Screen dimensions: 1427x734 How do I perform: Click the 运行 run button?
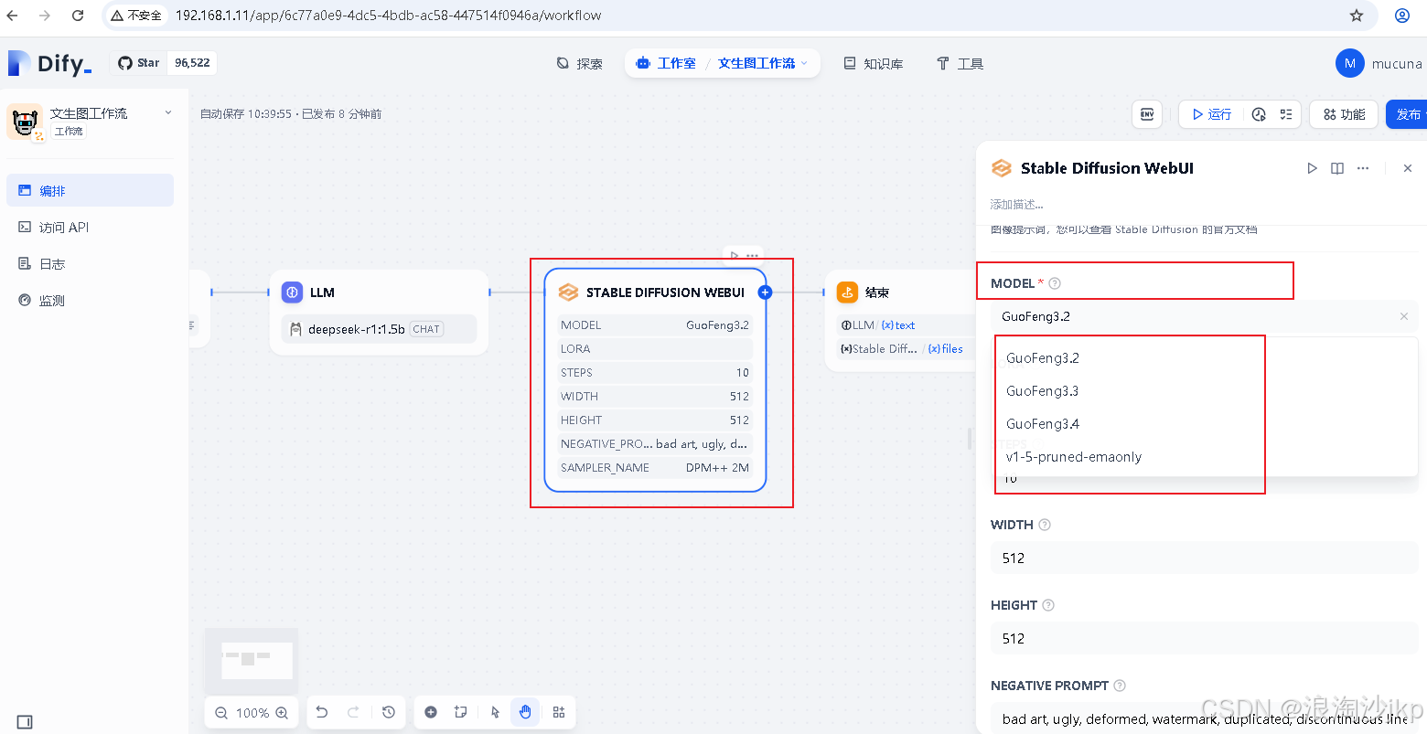(x=1211, y=114)
